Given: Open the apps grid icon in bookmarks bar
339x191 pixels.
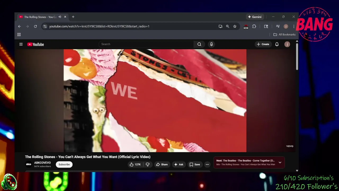Looking at the screenshot, I should [x=19, y=34].
